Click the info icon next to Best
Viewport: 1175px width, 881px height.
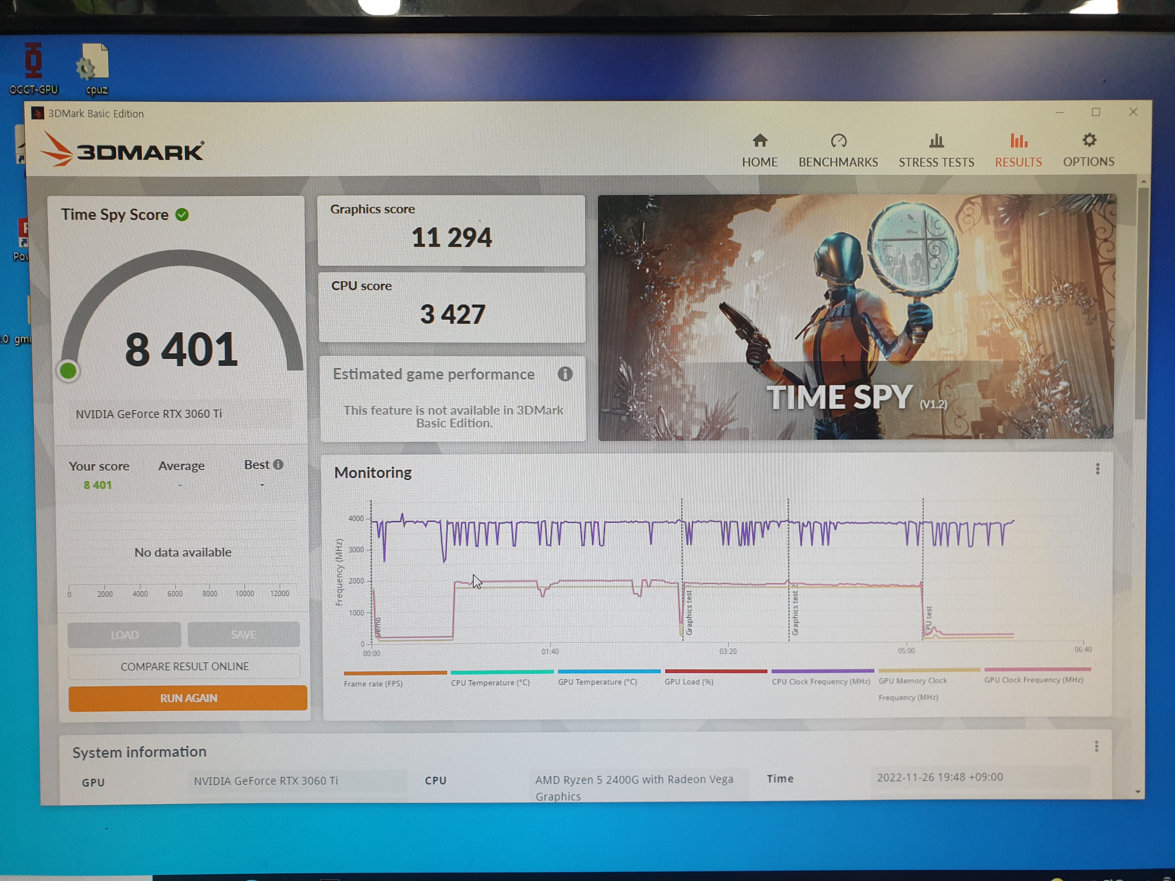(x=278, y=465)
